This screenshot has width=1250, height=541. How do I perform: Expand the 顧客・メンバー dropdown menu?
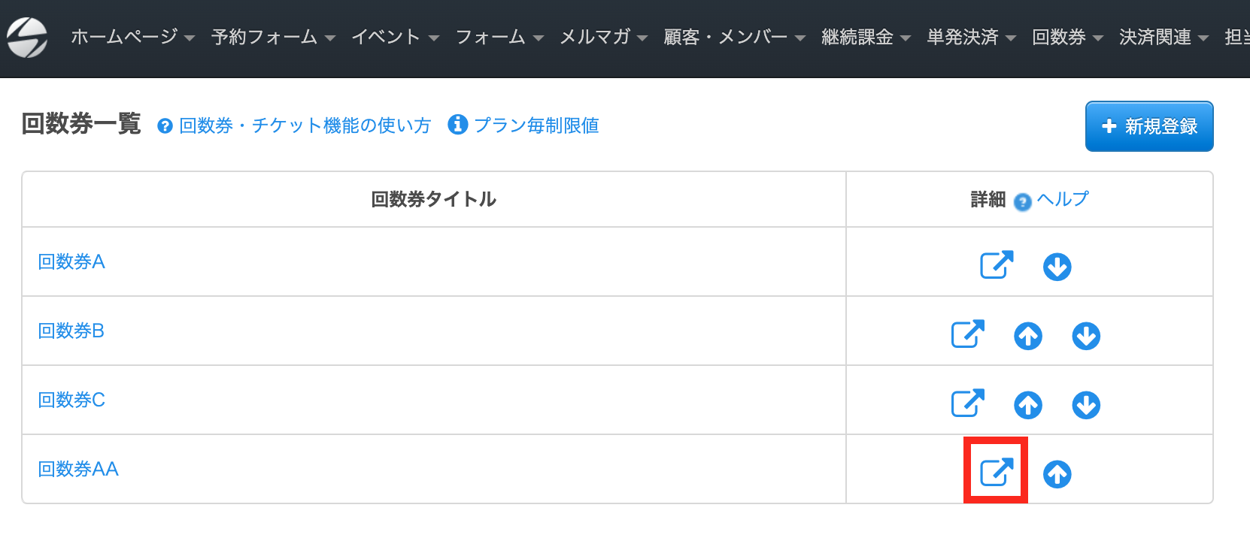point(735,37)
